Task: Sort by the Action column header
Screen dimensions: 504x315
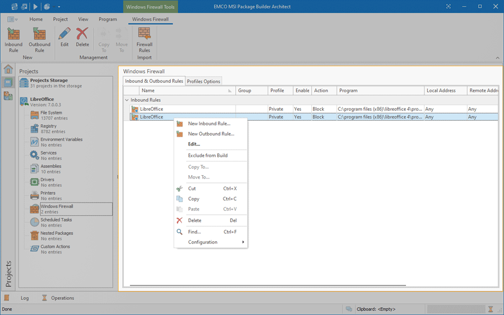Action: [x=324, y=91]
